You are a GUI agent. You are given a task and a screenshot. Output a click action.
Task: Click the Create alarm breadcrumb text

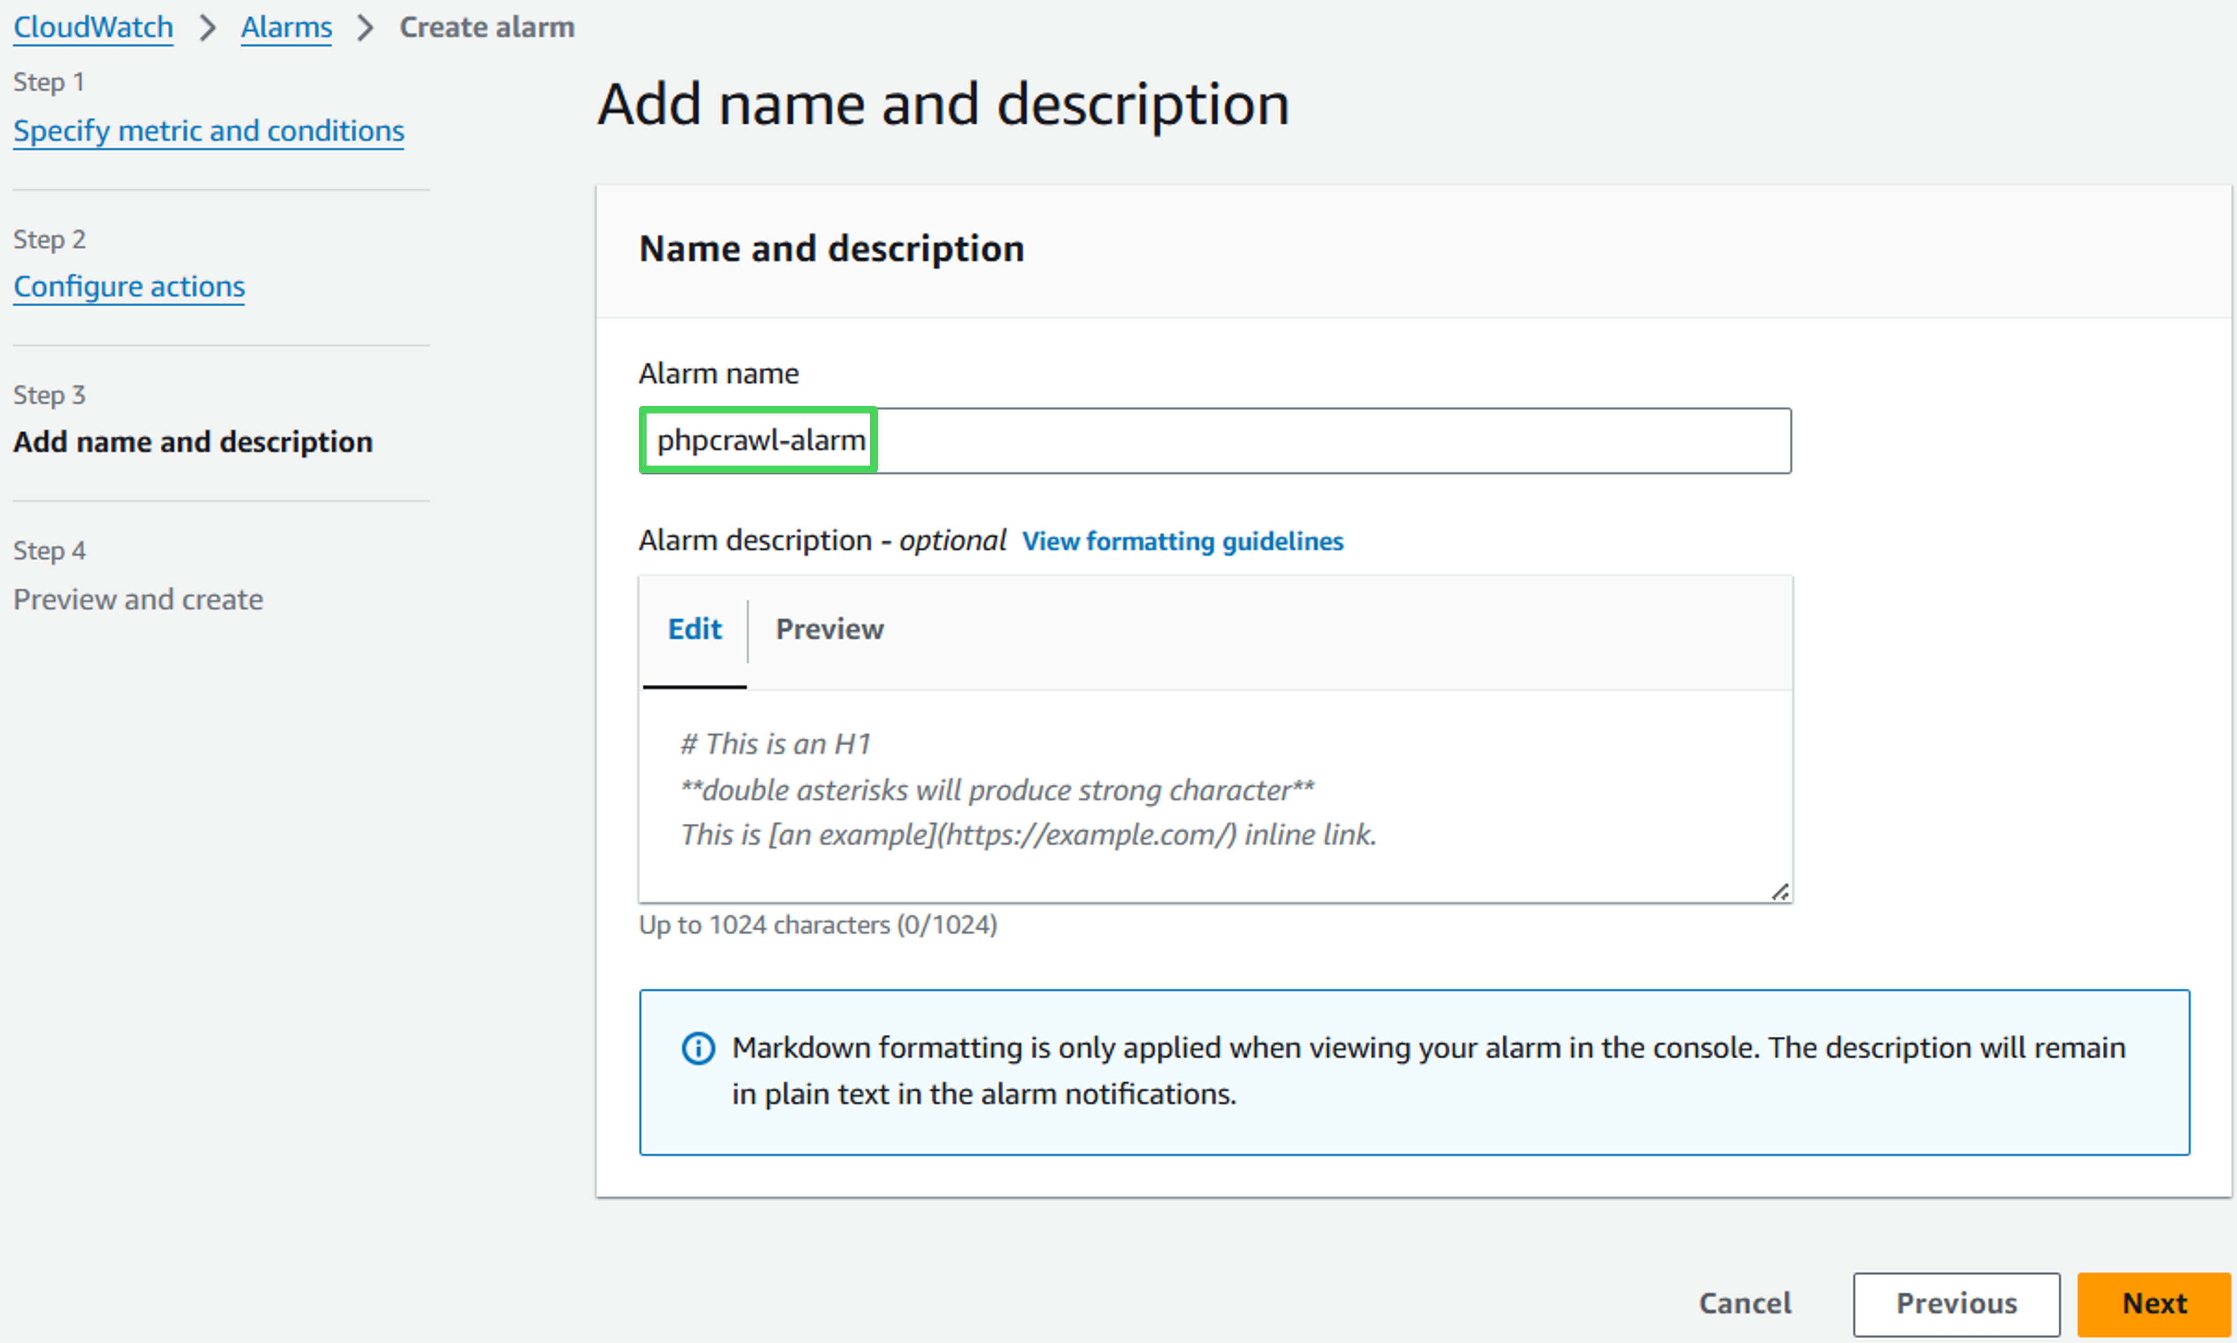[x=487, y=28]
